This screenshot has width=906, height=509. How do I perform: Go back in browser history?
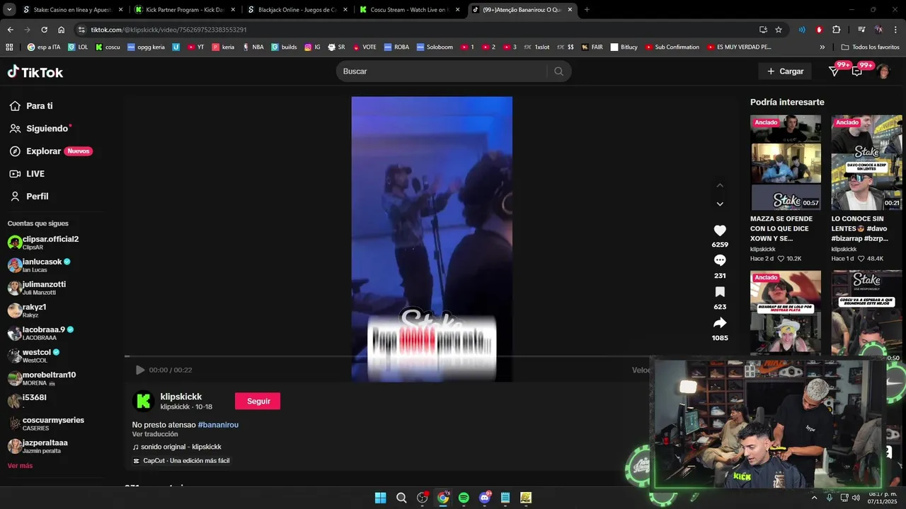[10, 30]
